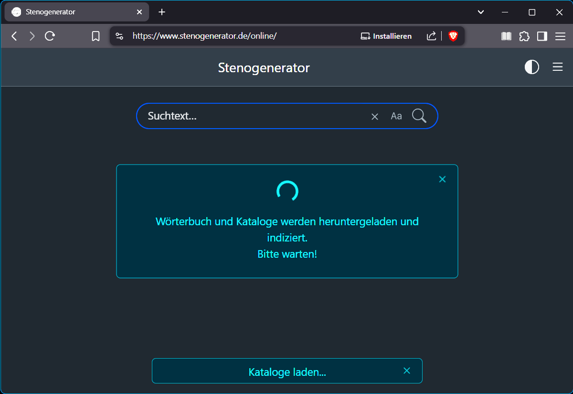Open a new browser tab

point(162,12)
